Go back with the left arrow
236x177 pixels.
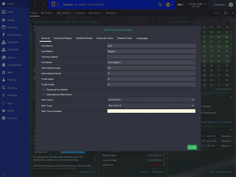[35, 5]
